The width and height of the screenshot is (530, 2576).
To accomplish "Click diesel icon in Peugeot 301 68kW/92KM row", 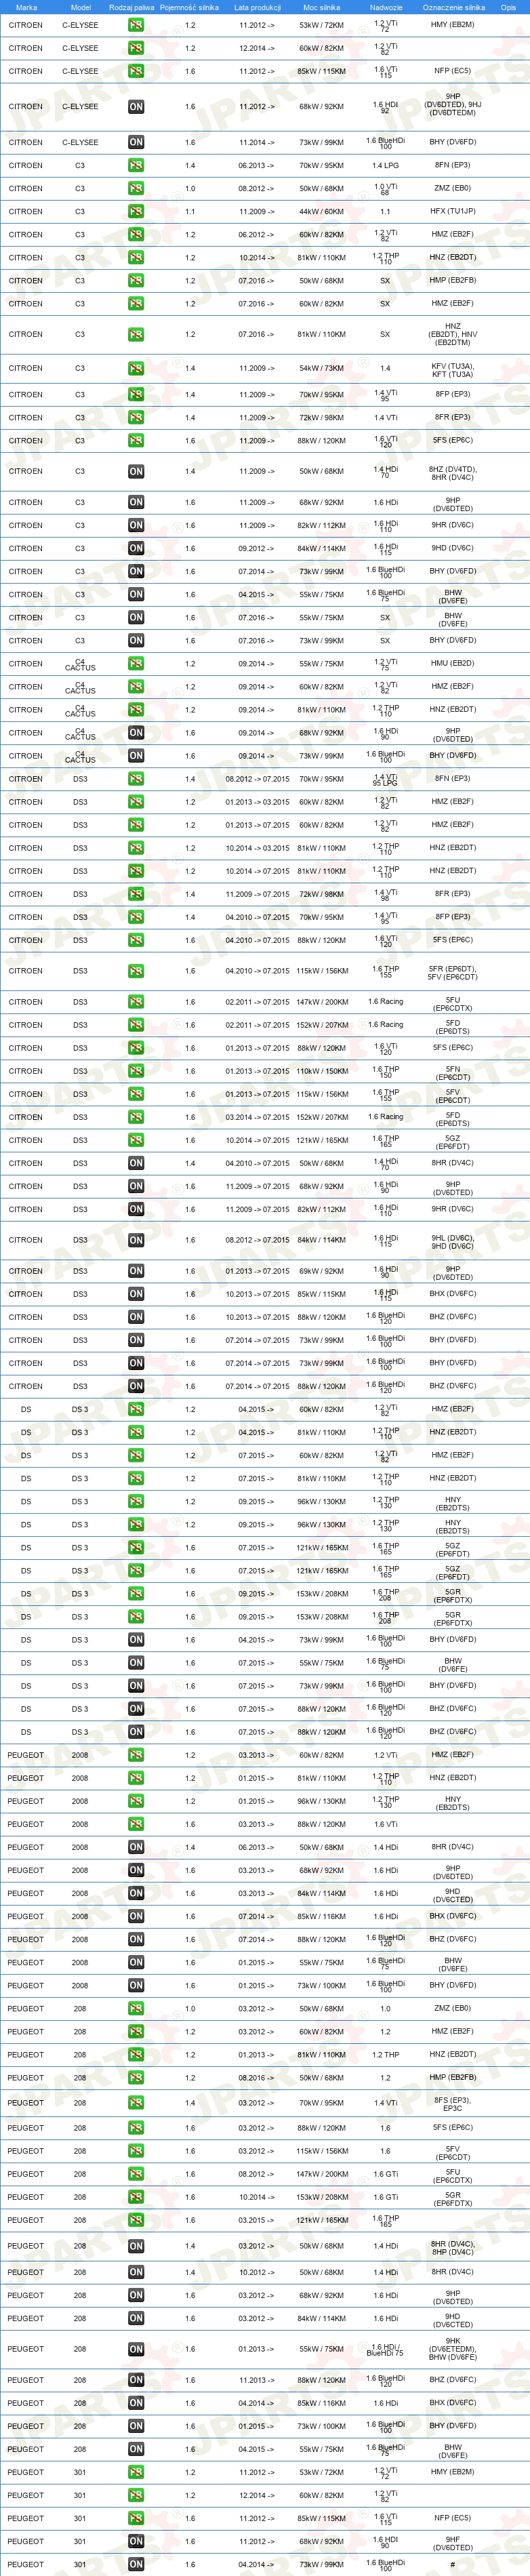I will click(136, 2541).
